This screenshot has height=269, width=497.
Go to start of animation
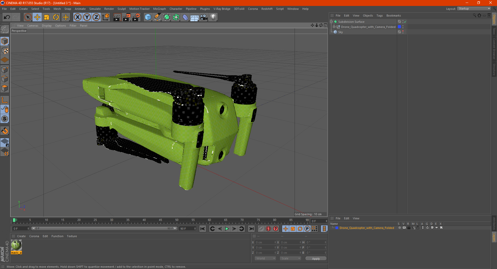click(203, 229)
